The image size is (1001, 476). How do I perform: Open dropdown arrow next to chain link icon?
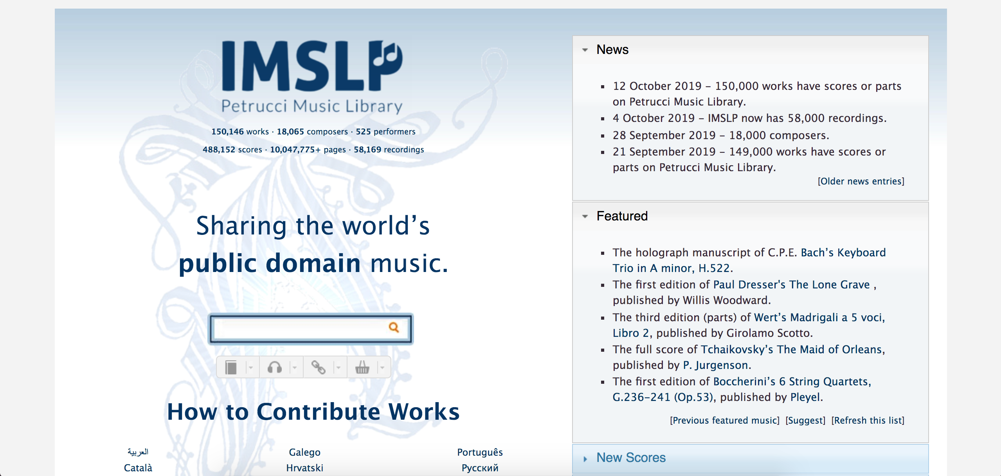(338, 367)
